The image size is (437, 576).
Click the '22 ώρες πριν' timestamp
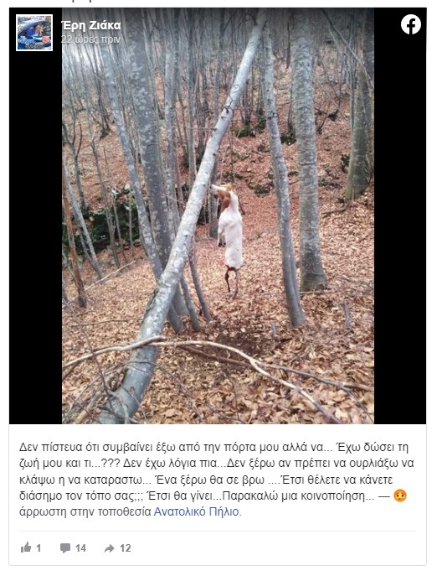[90, 39]
